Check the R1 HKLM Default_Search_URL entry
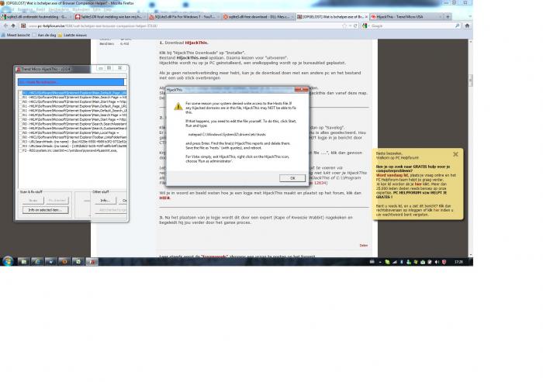Viewport: 543px width, 382px height. pyautogui.click(x=20, y=111)
